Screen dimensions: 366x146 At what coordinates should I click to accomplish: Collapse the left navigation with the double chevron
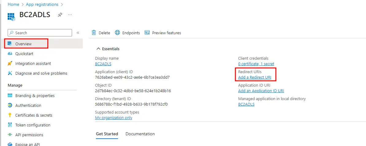pyautogui.click(x=78, y=33)
